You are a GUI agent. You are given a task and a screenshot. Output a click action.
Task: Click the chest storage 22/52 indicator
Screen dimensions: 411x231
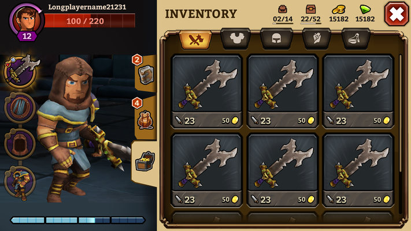[x=310, y=14]
